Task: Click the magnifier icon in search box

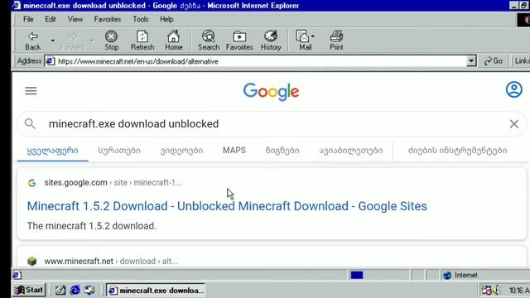Action: [30, 123]
